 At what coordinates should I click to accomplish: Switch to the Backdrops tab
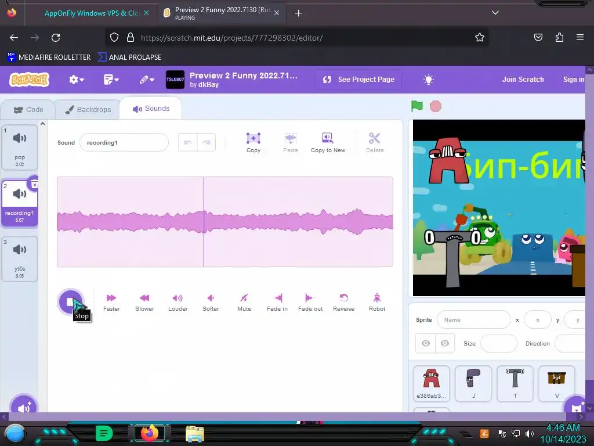point(88,110)
